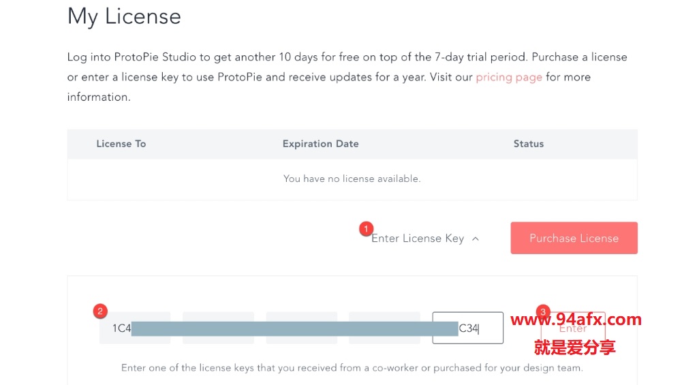Click the red step 3 badge
682x385 pixels.
543,311
